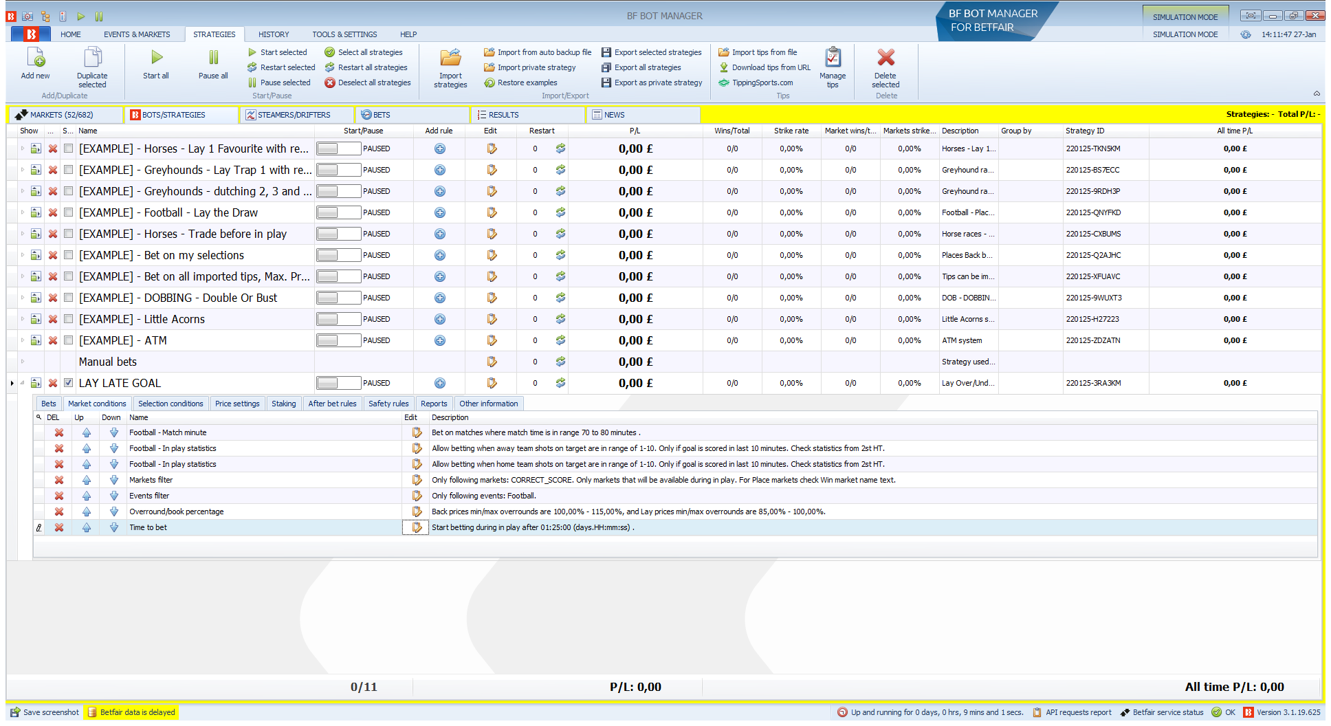Screen dimensions: 1331x726
Task: Sort by the Strike rate column header
Action: (x=791, y=131)
